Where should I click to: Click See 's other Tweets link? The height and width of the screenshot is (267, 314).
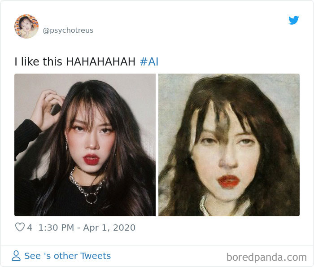pos(67,256)
